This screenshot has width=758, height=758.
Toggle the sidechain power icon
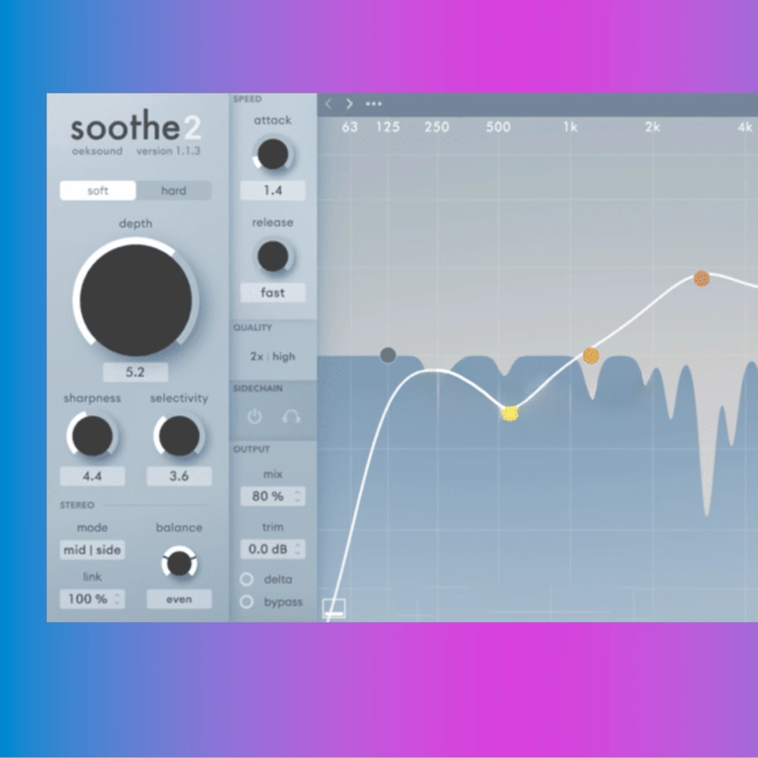point(255,416)
